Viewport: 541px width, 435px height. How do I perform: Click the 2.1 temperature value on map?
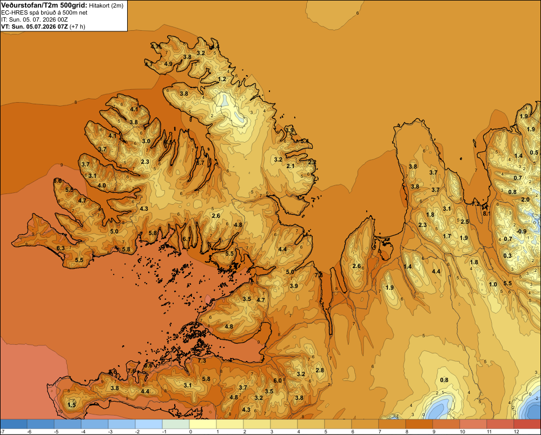[291, 166]
